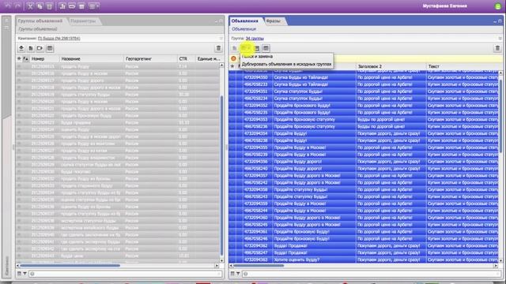This screenshot has height=284, width=506.
Task: Select ad row 4732094363 Хотите оценить Будду?
Action: [x=364, y=260]
